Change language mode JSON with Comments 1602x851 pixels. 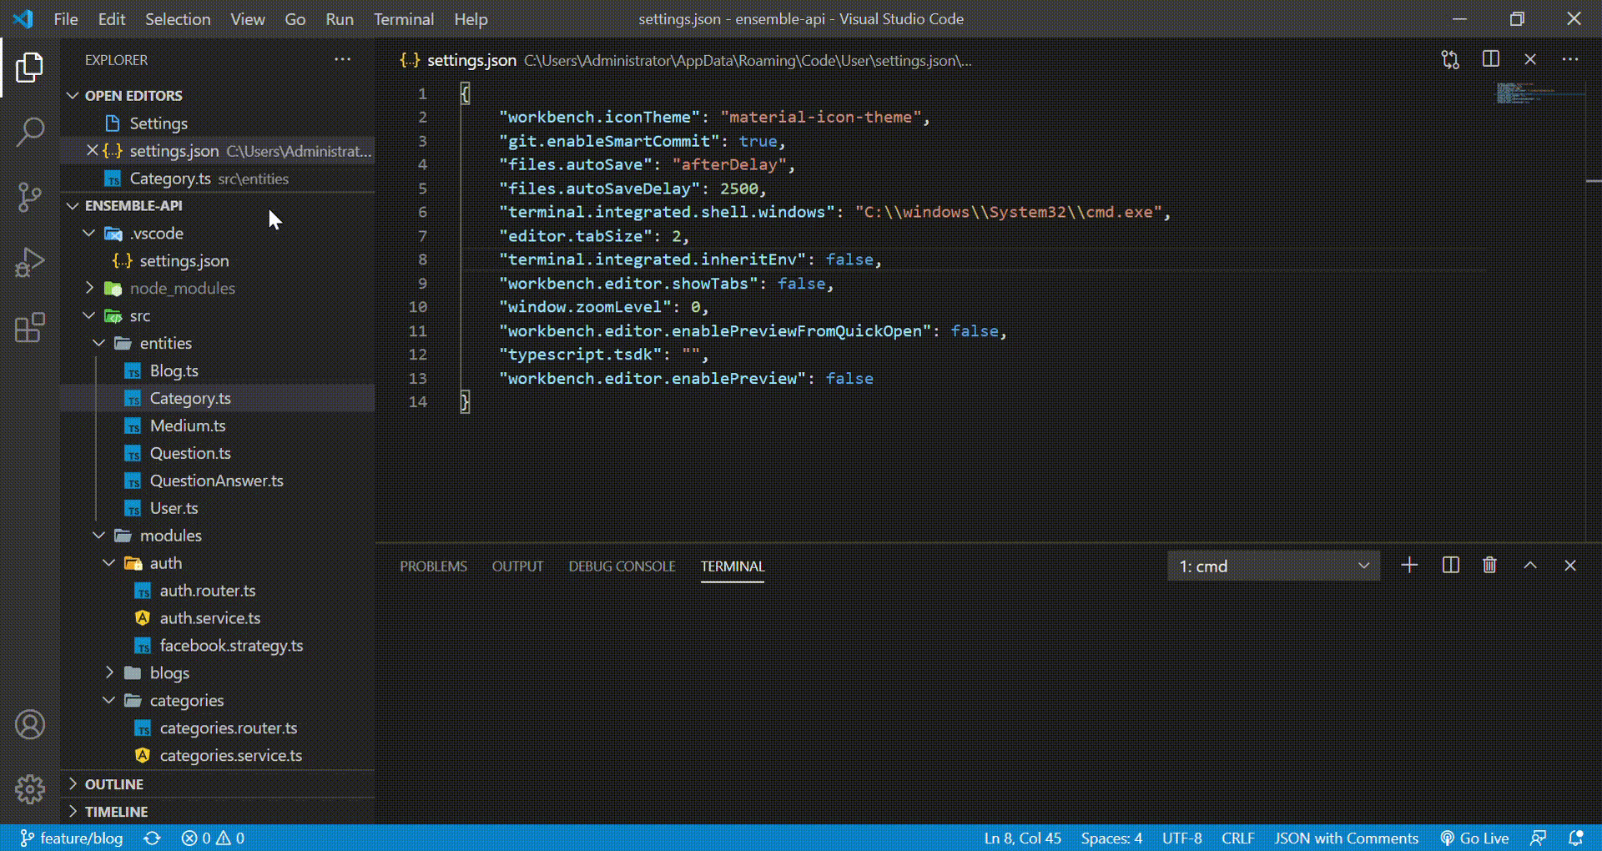tap(1346, 838)
